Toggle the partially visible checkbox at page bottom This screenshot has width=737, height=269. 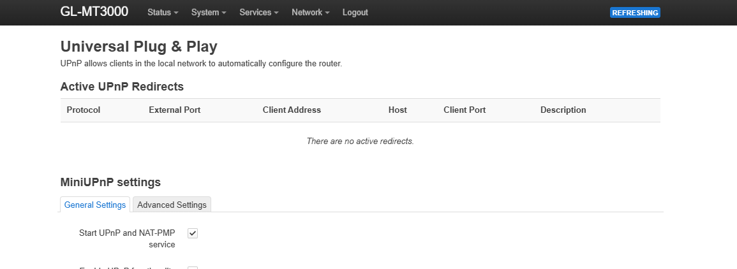coord(193,268)
